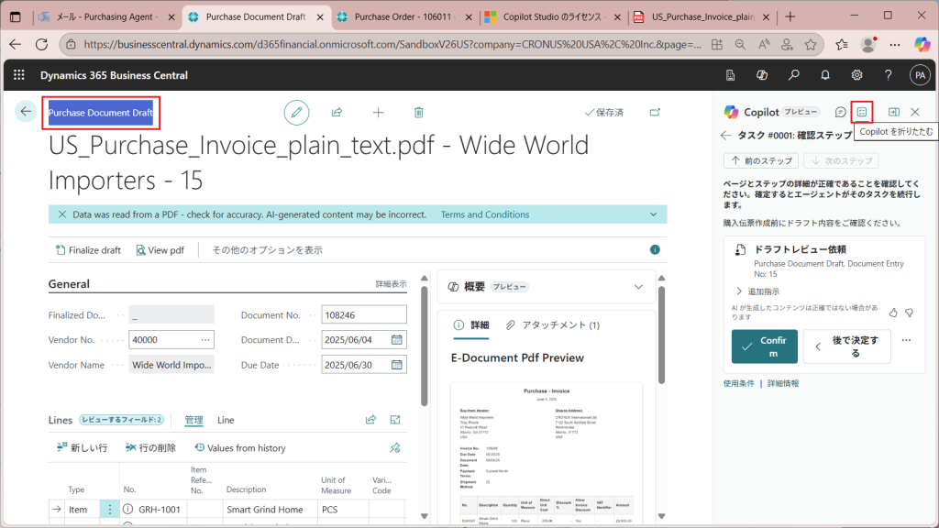The image size is (939, 528).
Task: Switch to the Purchase Order - 106011 browser tab
Action: tap(404, 16)
